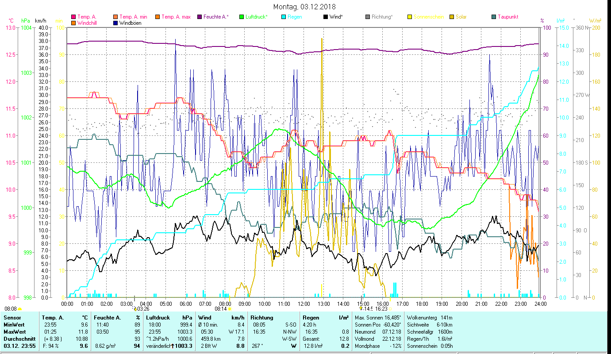Image resolution: width=611 pixels, height=354 pixels.
Task: Click the 'Luftdruck*' legend label
Action: coord(257,17)
